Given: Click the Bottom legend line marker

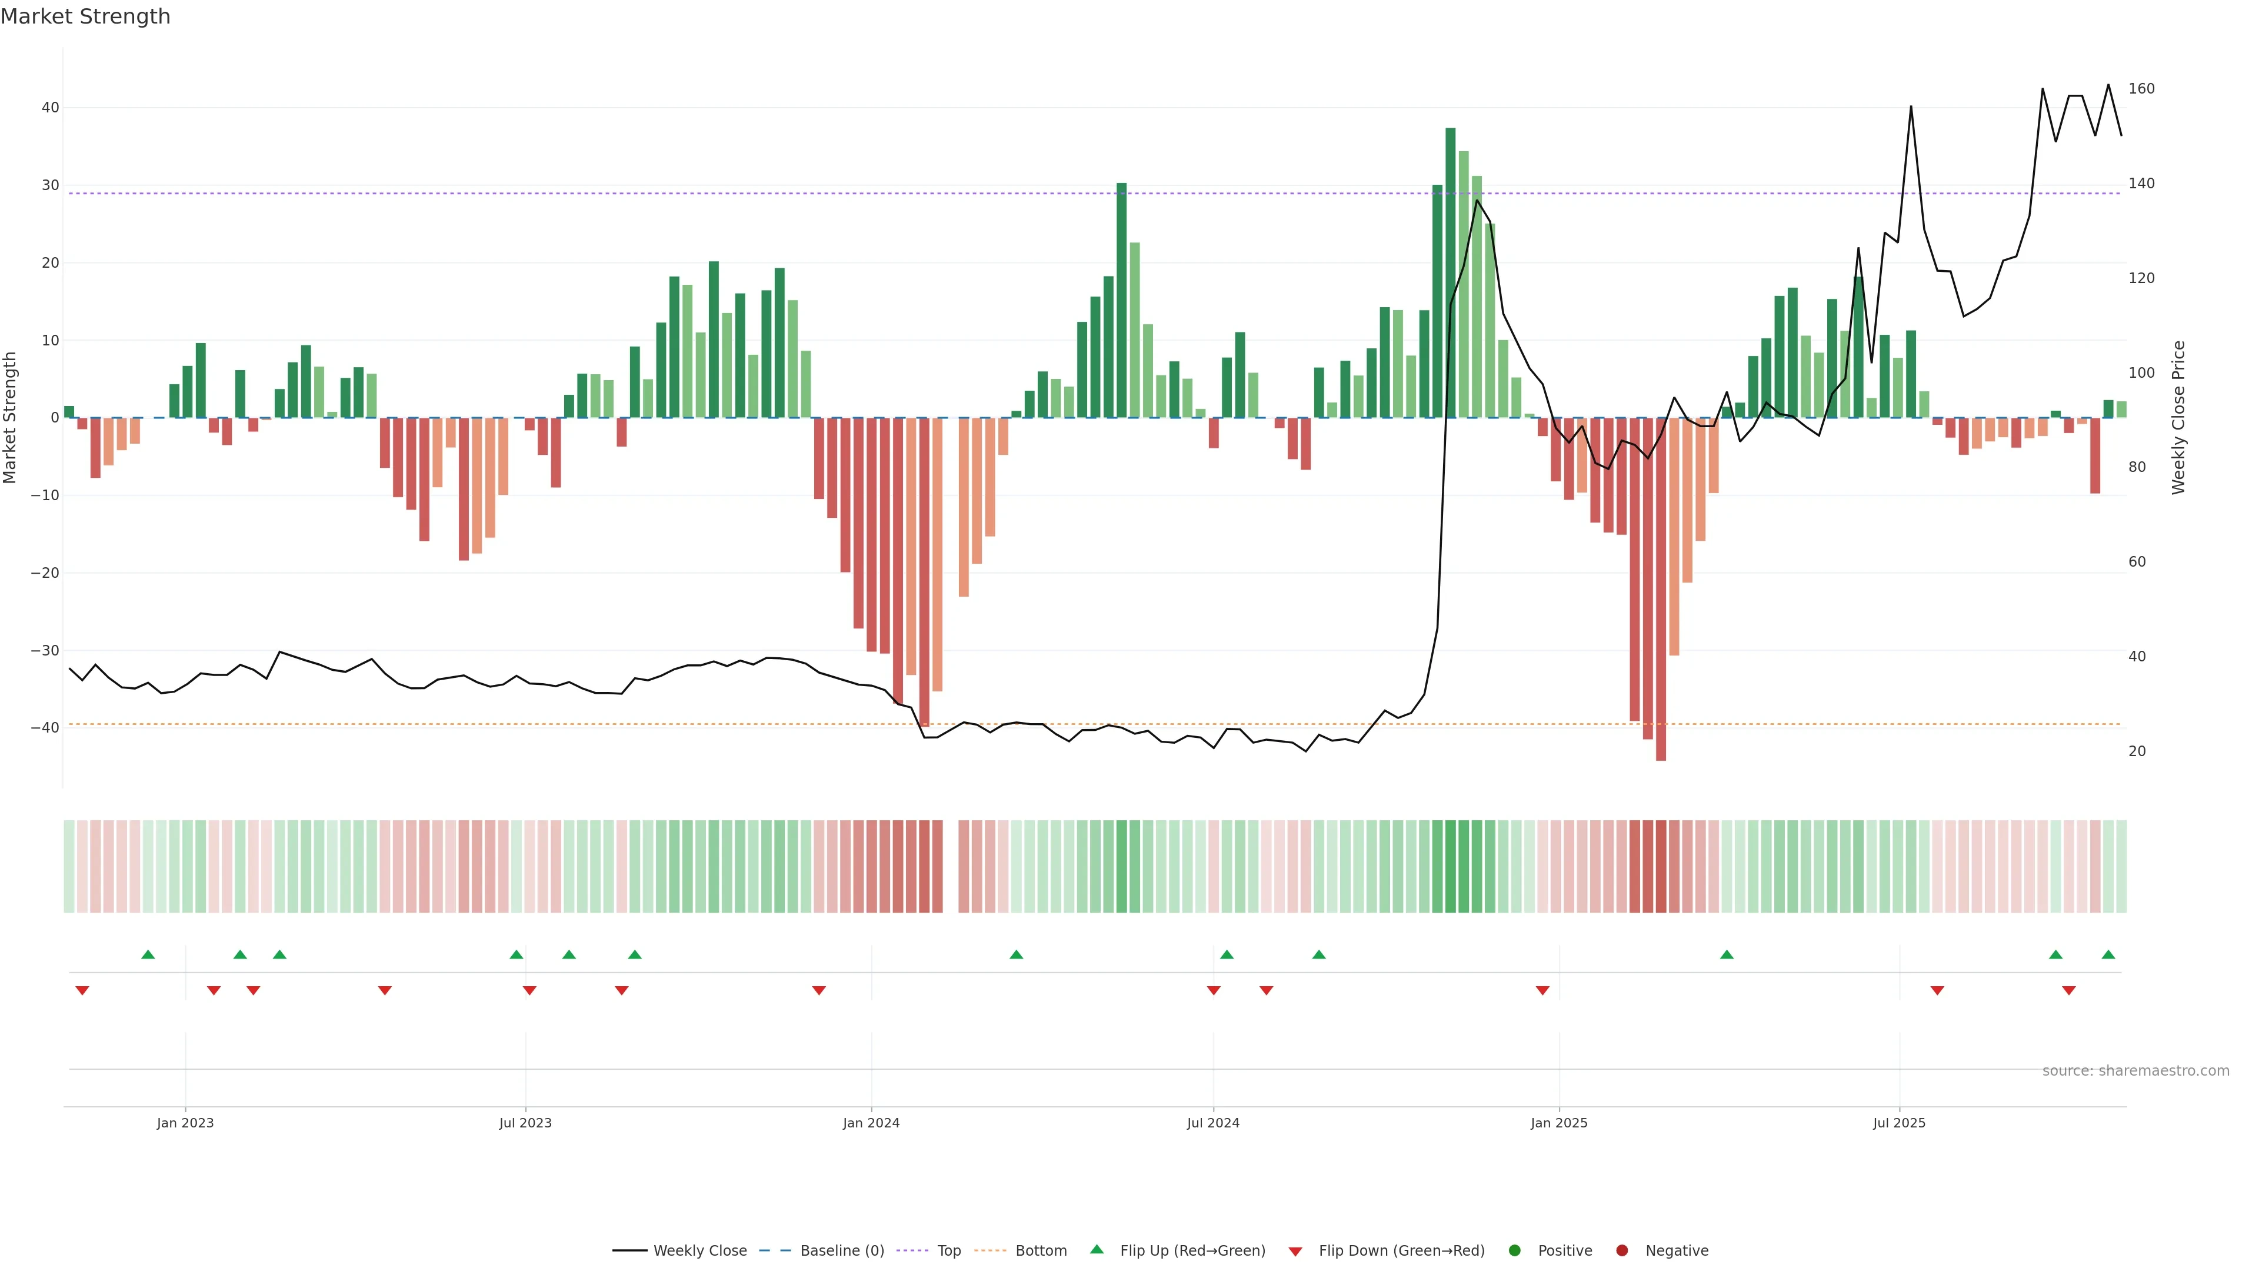Looking at the screenshot, I should coord(990,1250).
